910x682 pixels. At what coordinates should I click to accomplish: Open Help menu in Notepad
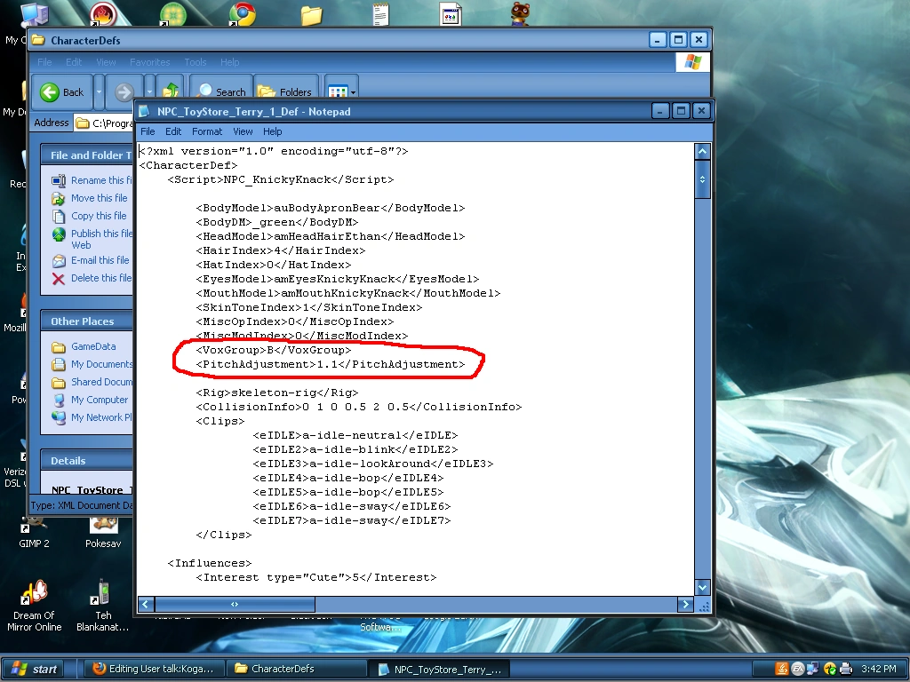(272, 131)
